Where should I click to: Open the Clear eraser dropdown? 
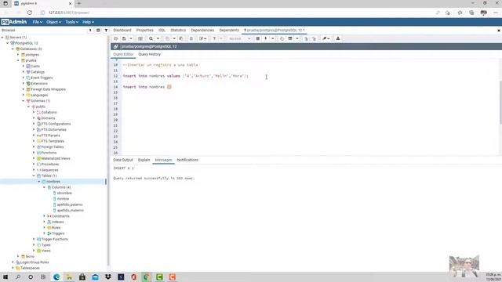[x=326, y=38]
